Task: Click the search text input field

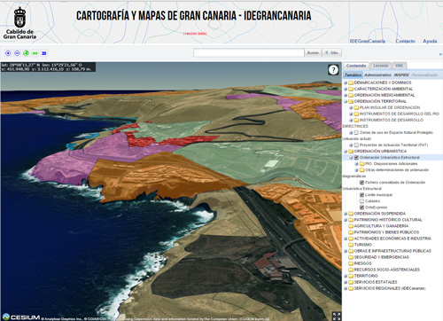Action: pyautogui.click(x=249, y=52)
